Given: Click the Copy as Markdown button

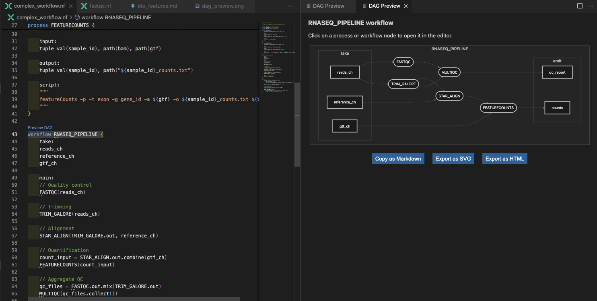Looking at the screenshot, I should coord(398,159).
